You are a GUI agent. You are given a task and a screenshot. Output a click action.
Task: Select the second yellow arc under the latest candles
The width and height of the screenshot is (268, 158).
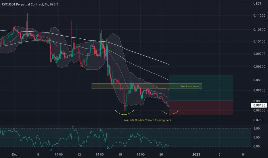tap(170, 112)
